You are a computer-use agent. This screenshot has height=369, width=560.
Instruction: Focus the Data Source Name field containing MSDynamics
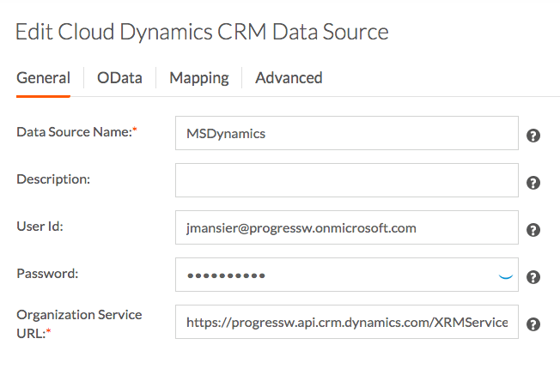pyautogui.click(x=346, y=134)
